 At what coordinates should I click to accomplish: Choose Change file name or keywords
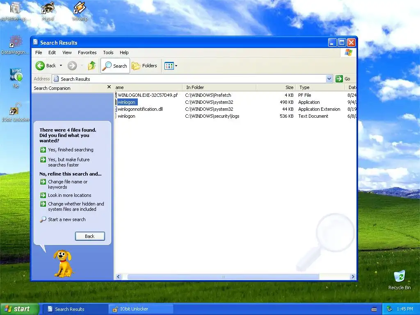point(64,184)
